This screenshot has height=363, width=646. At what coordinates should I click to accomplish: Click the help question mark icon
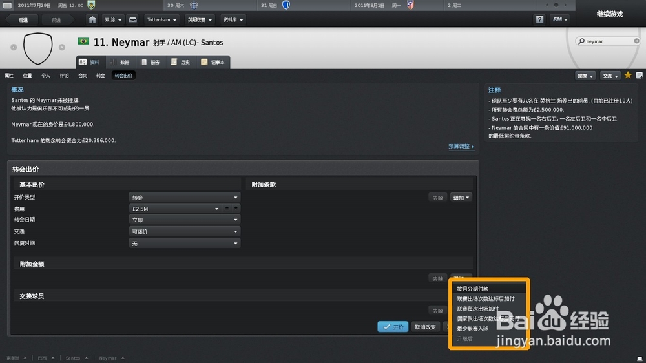pos(539,19)
